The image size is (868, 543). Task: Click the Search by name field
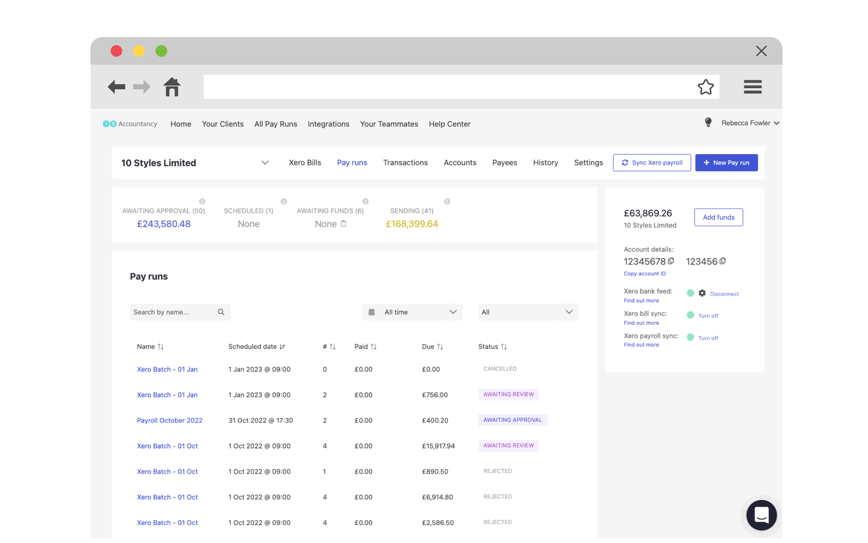pyautogui.click(x=180, y=312)
